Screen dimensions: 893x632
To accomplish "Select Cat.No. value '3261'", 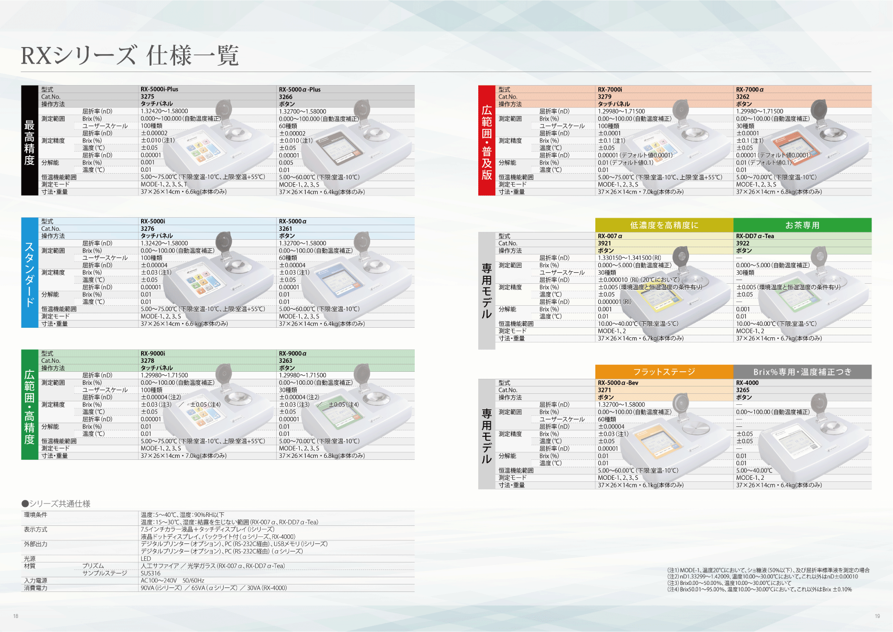I will pyautogui.click(x=286, y=229).
